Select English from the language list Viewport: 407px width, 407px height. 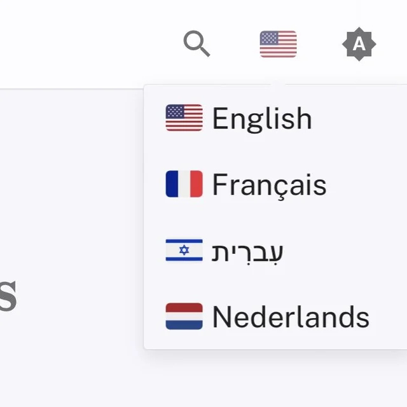(261, 118)
